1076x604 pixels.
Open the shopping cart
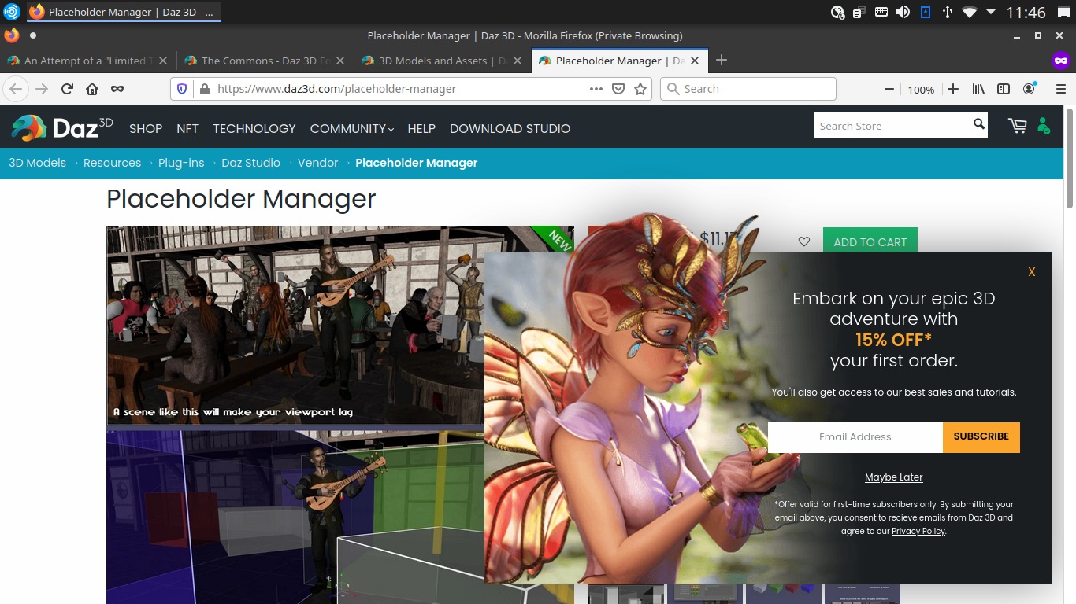pyautogui.click(x=1017, y=126)
